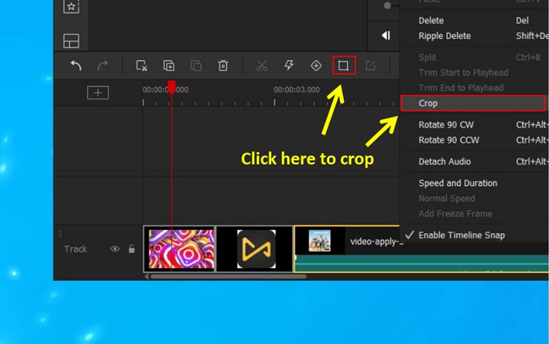549x344 pixels.
Task: Select Rotate 90 CCW menu entry
Action: [x=448, y=140]
